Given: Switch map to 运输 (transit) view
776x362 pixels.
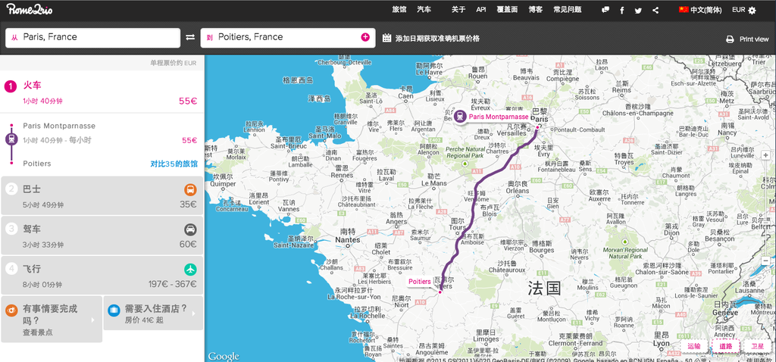Looking at the screenshot, I should 694,346.
